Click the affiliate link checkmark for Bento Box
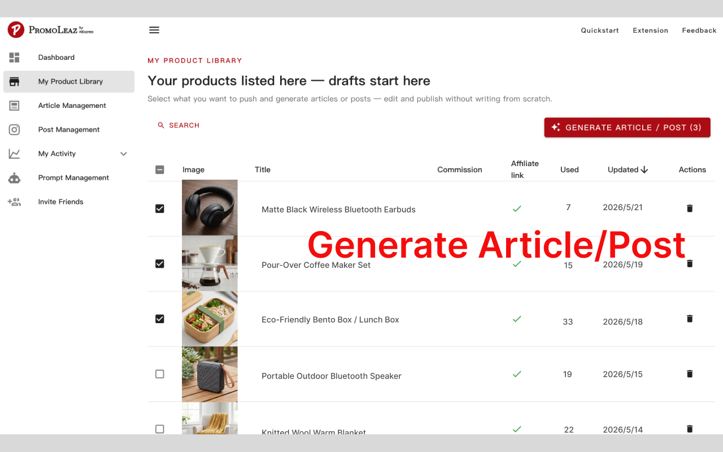 517,319
